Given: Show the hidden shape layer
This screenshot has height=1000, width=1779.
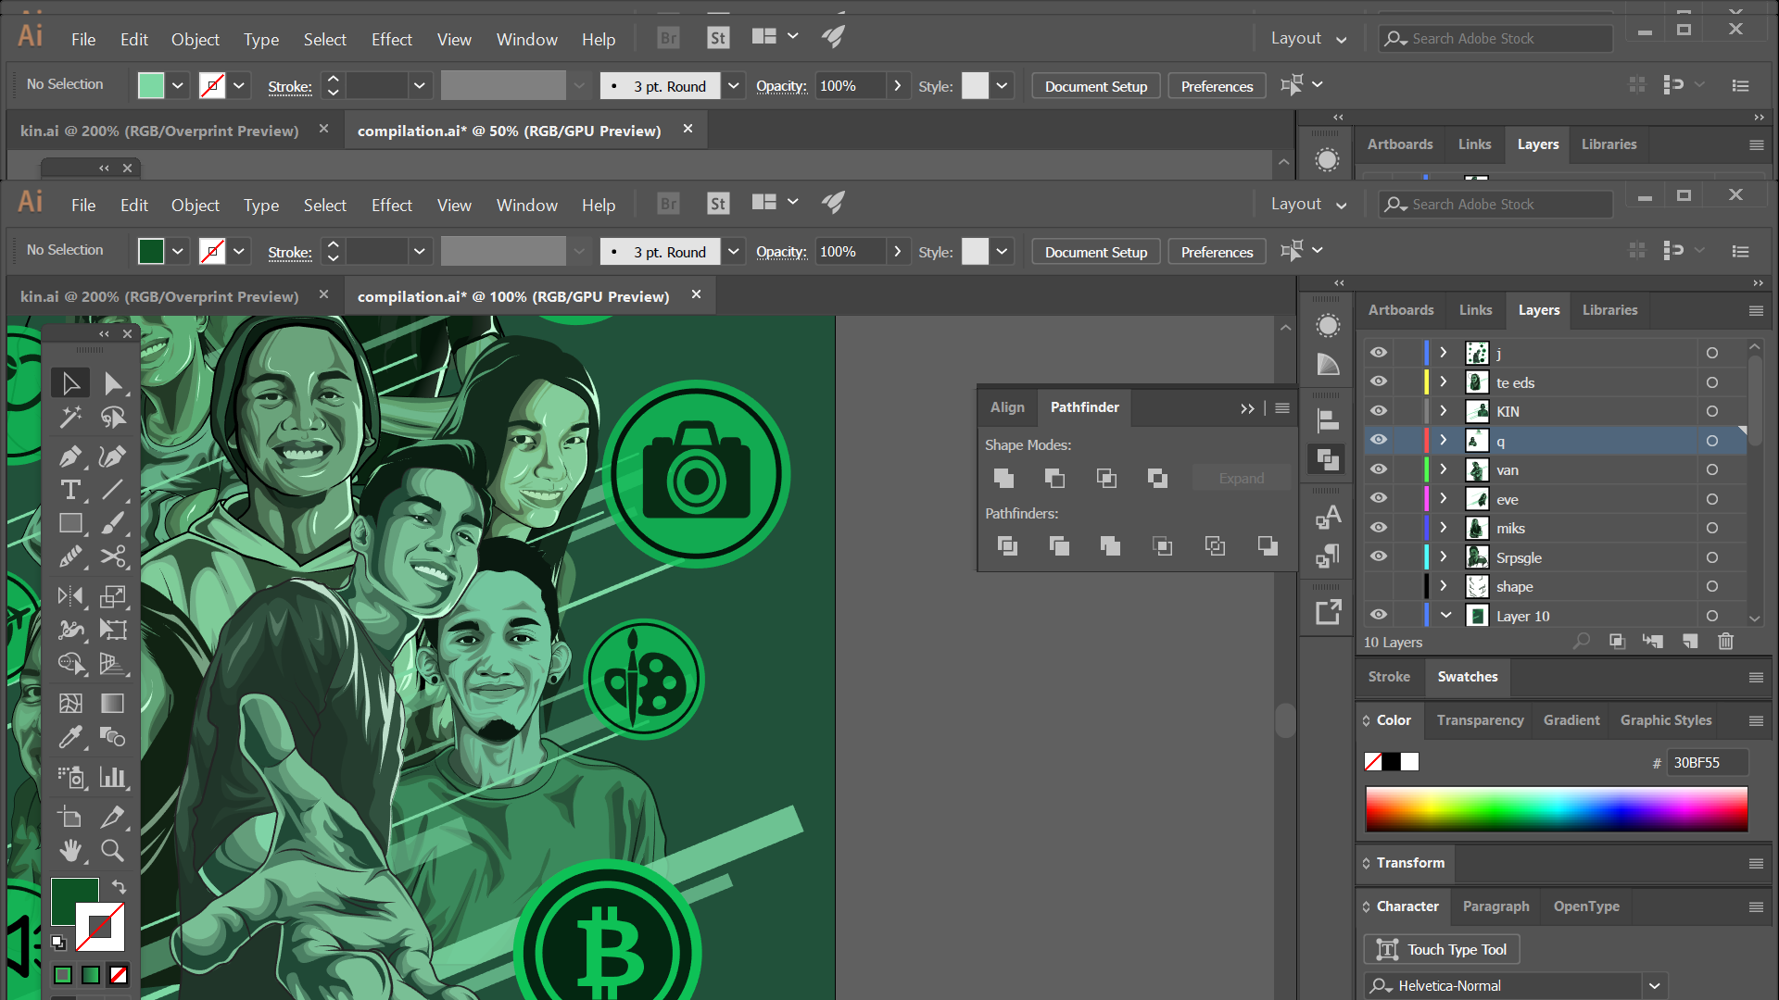Looking at the screenshot, I should coord(1379,586).
